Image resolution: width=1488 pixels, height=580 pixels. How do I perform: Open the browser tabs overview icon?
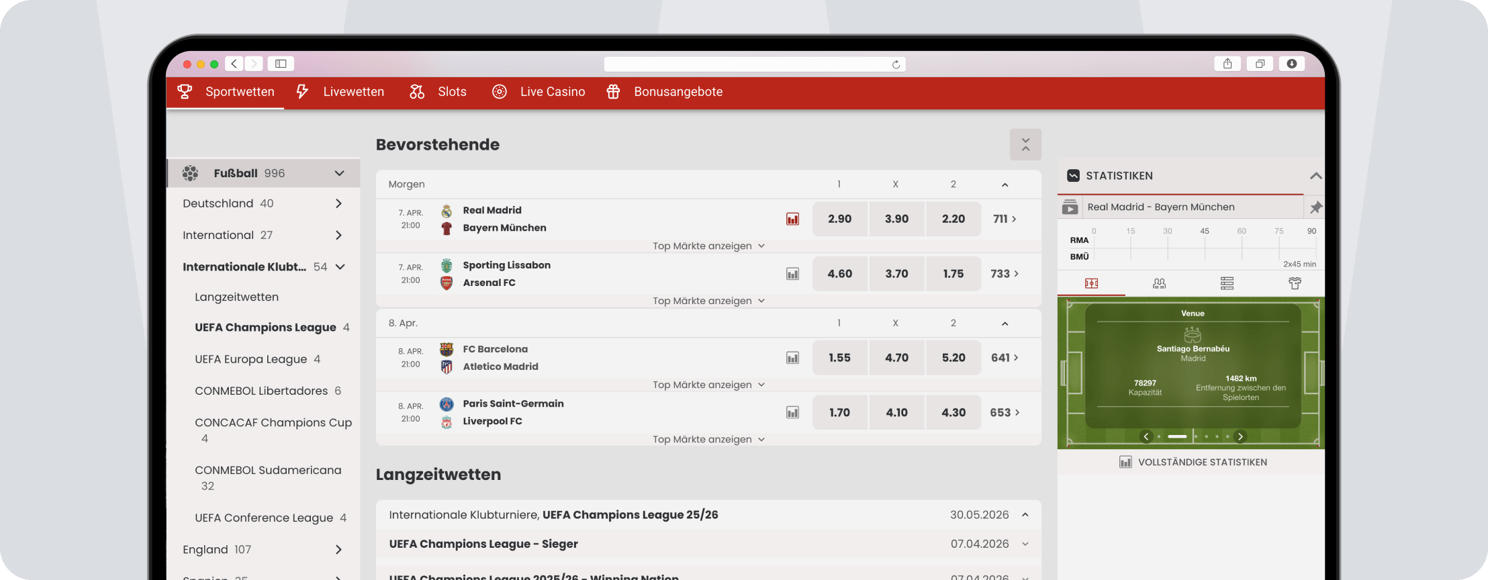[1260, 64]
